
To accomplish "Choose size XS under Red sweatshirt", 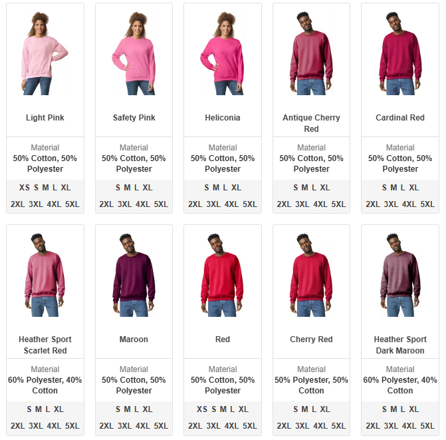I will [202, 409].
